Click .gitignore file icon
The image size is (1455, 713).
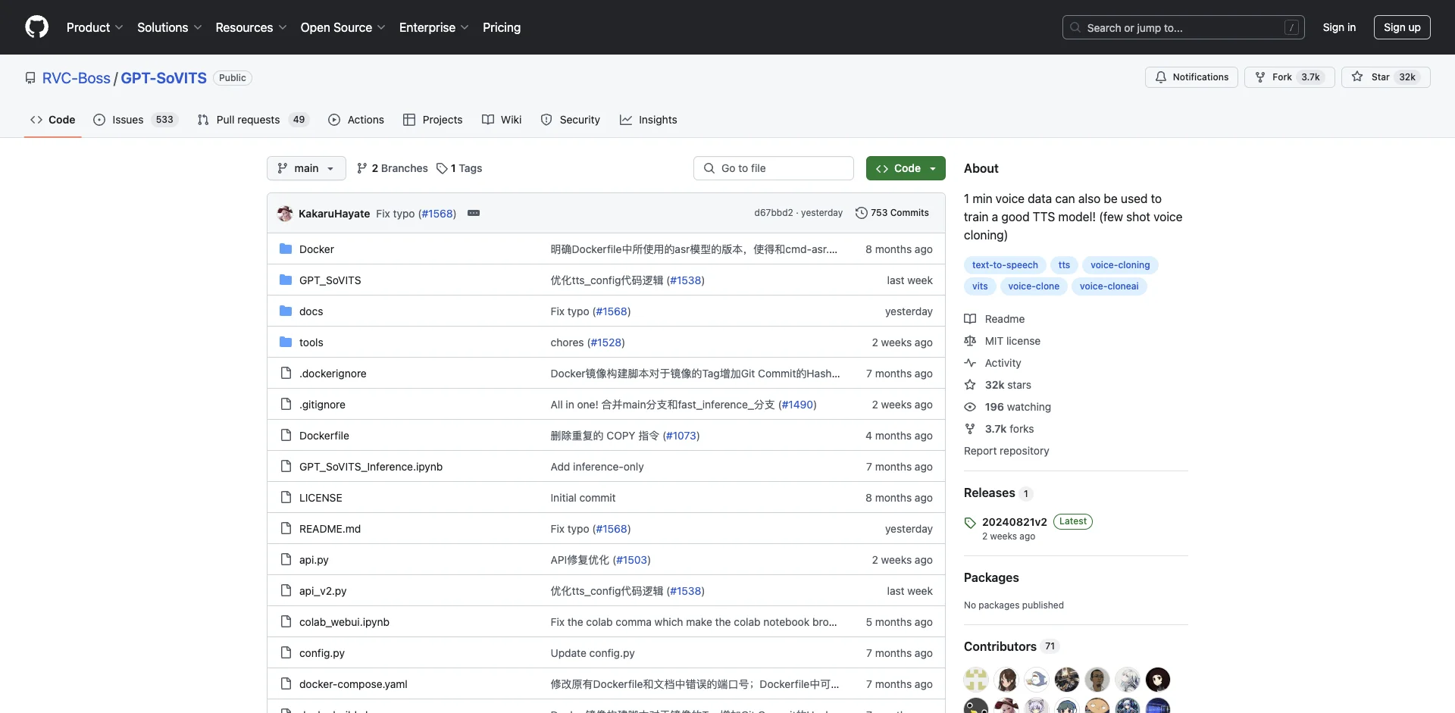[x=286, y=404]
